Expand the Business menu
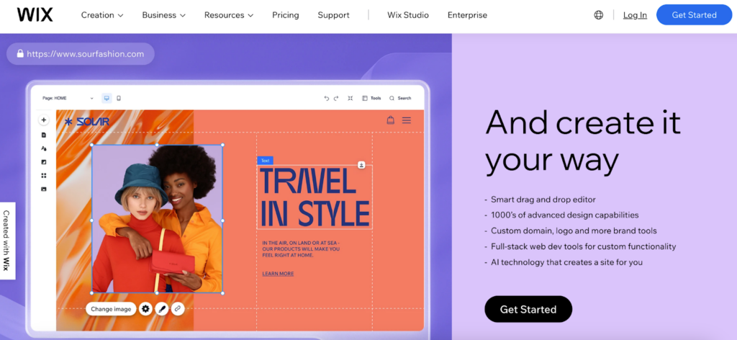 click(163, 15)
